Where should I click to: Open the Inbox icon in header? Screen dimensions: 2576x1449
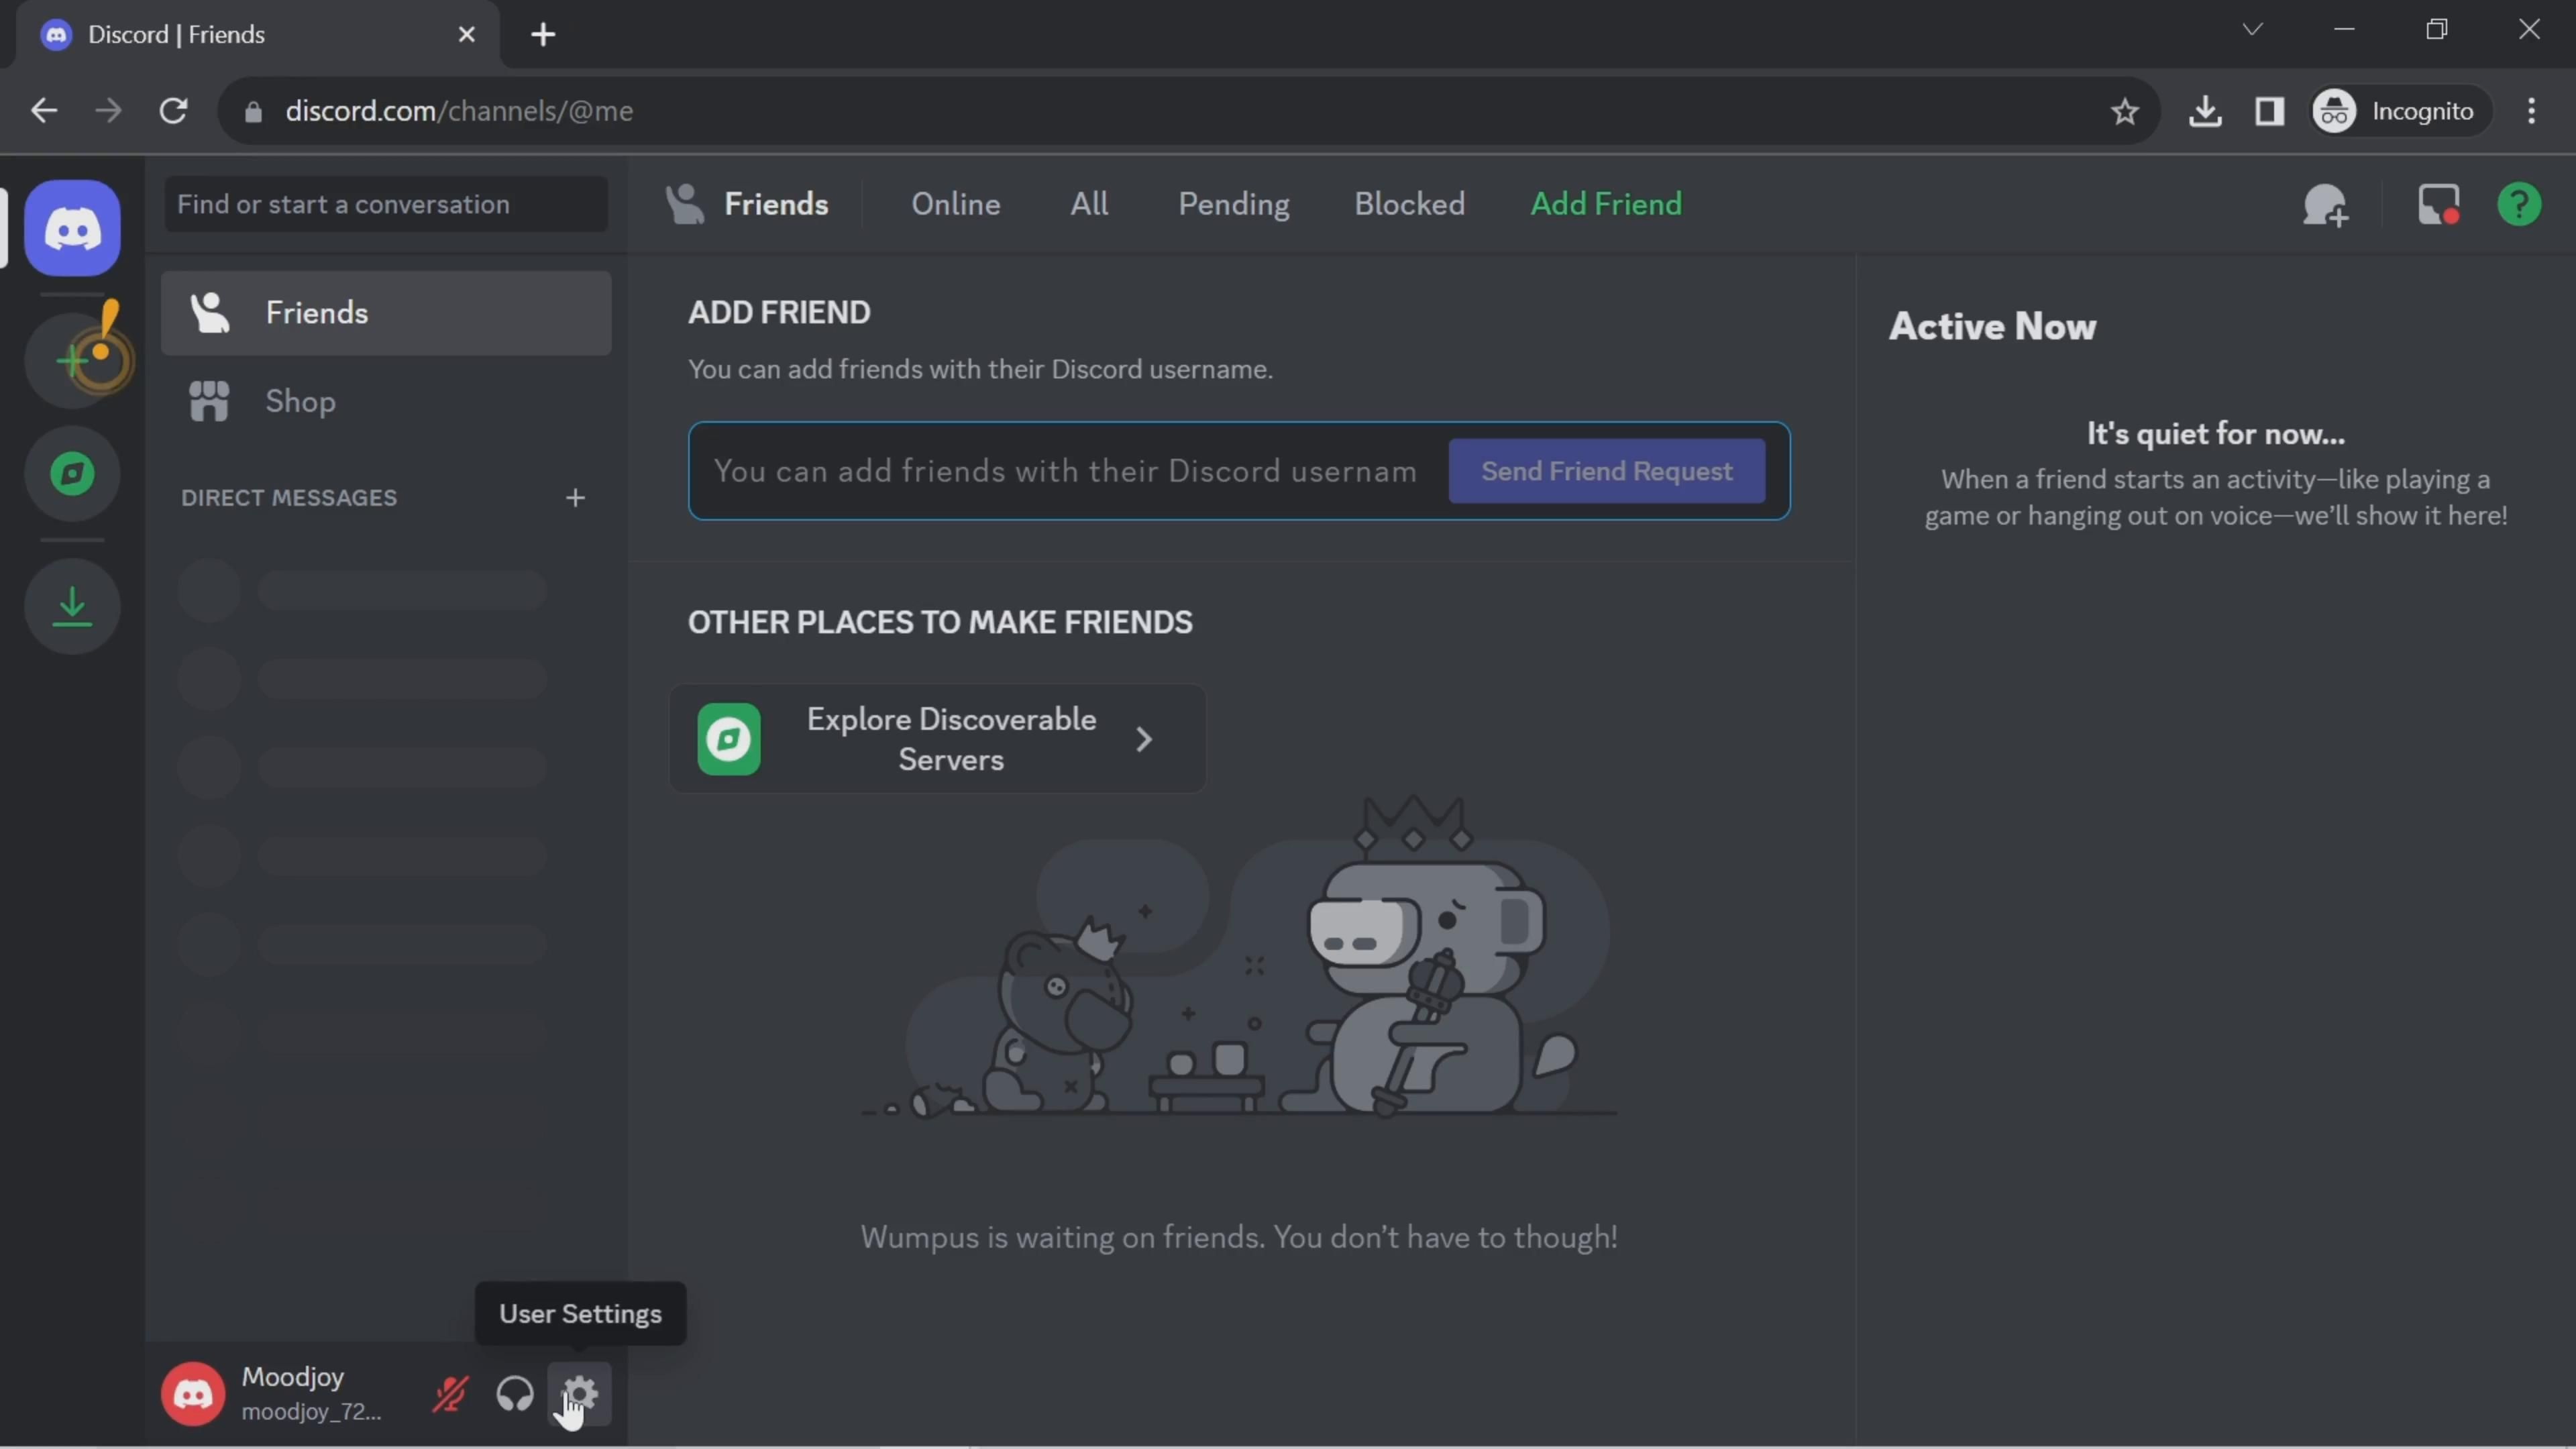[2437, 205]
